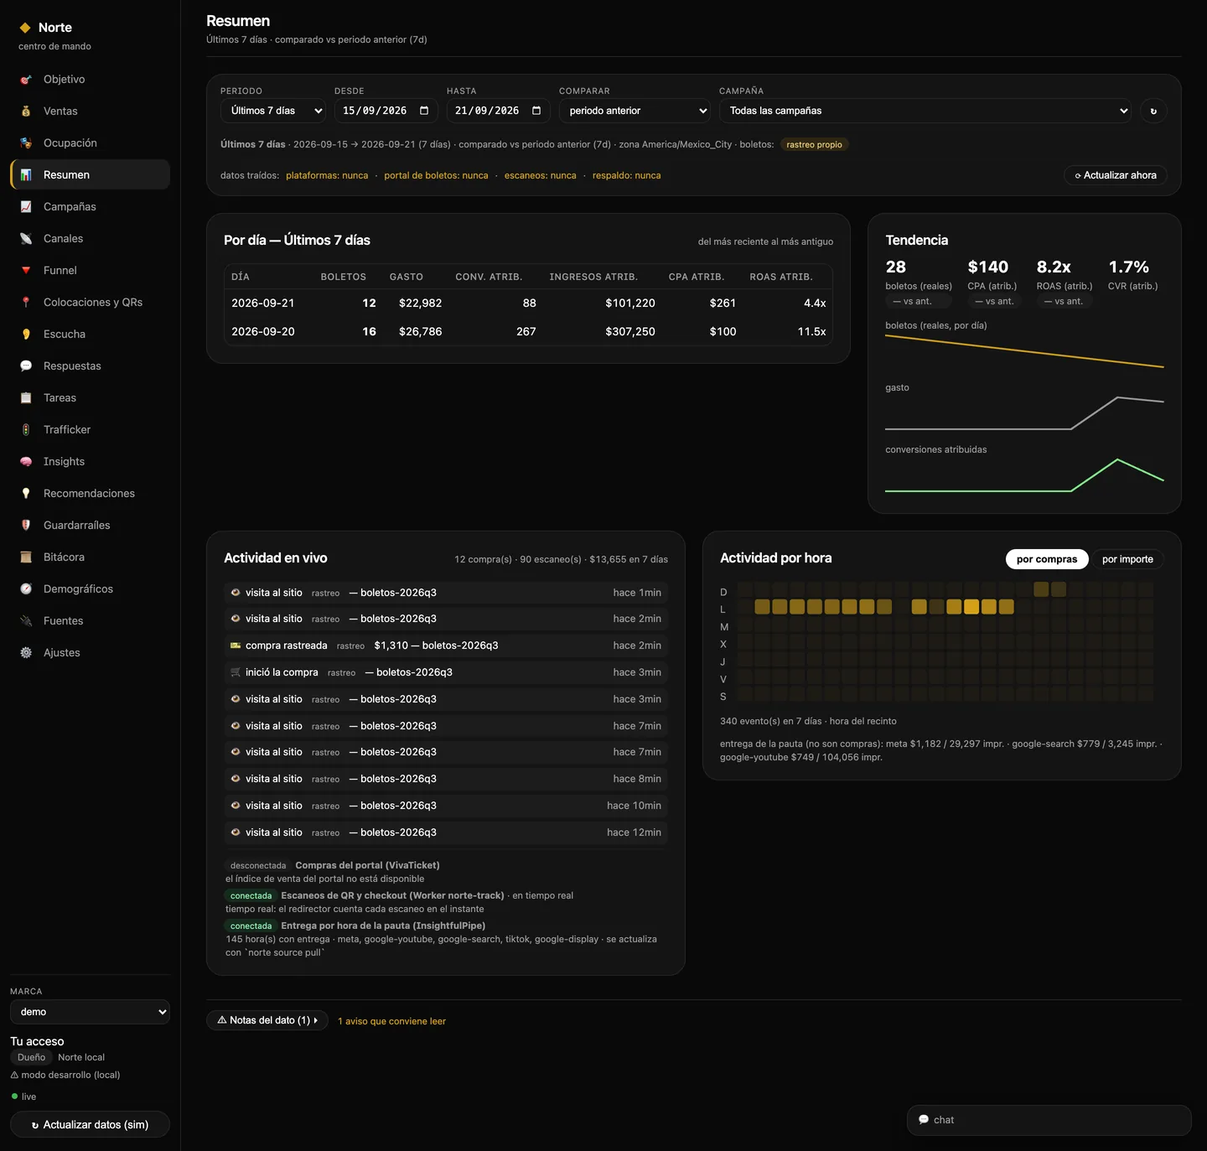Viewport: 1207px width, 1151px height.
Task: Click the 2026-09-21 row date
Action: 263,303
